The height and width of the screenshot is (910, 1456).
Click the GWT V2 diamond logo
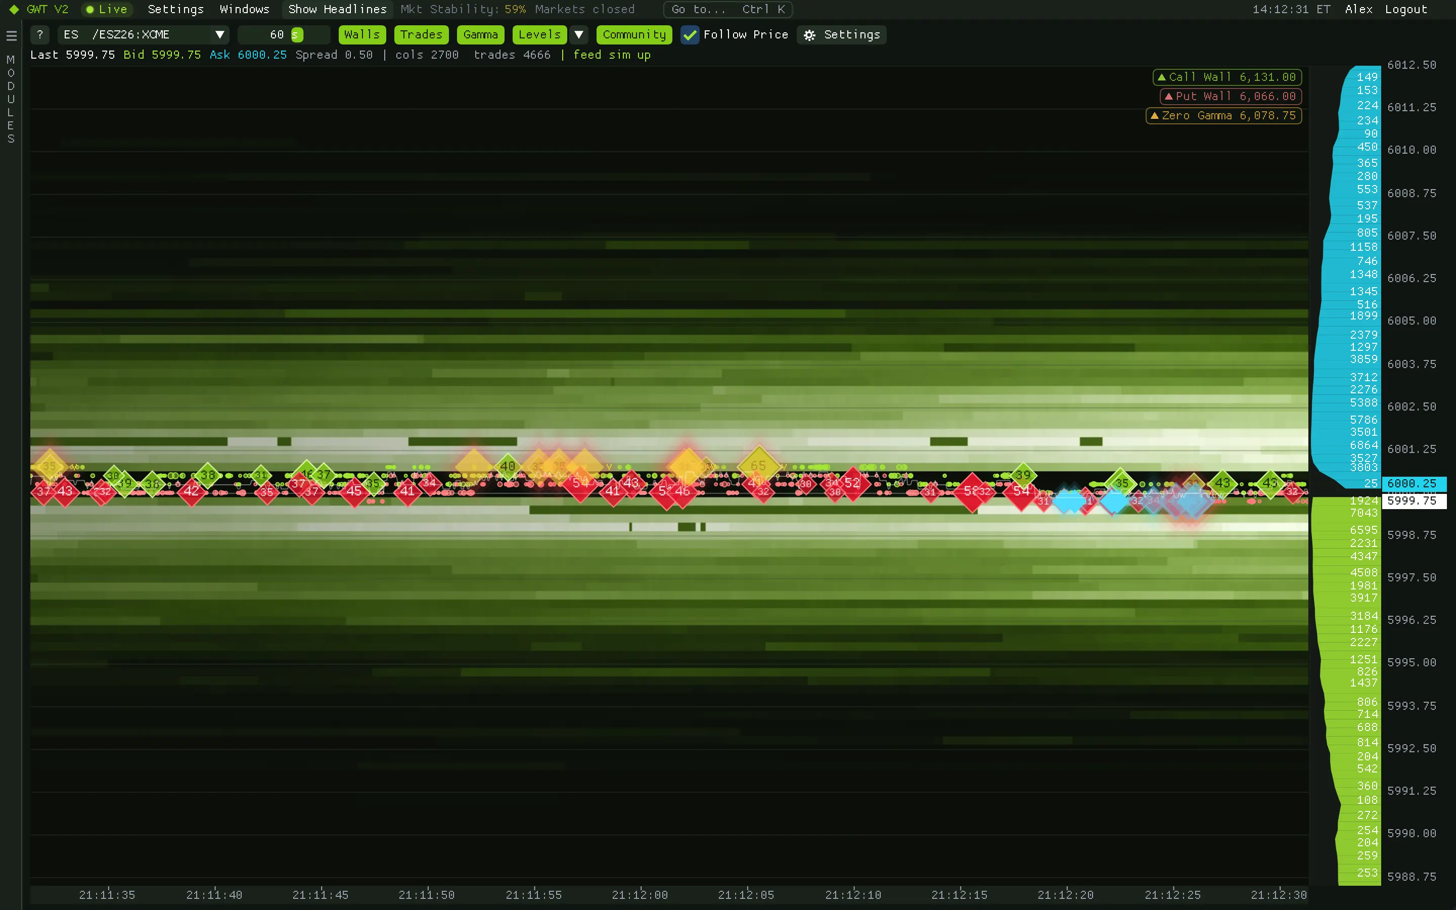click(14, 10)
